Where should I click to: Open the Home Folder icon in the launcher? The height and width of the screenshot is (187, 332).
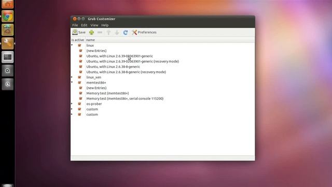click(x=8, y=4)
